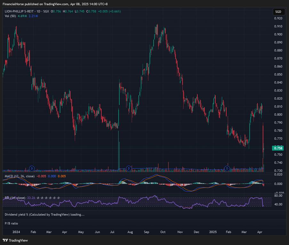Click the May label on time axis
Image resolution: width=289 pixels, height=245 pixels.
point(81,232)
